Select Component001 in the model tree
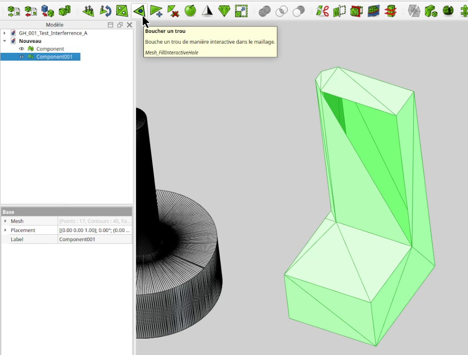The image size is (468, 355). point(54,57)
